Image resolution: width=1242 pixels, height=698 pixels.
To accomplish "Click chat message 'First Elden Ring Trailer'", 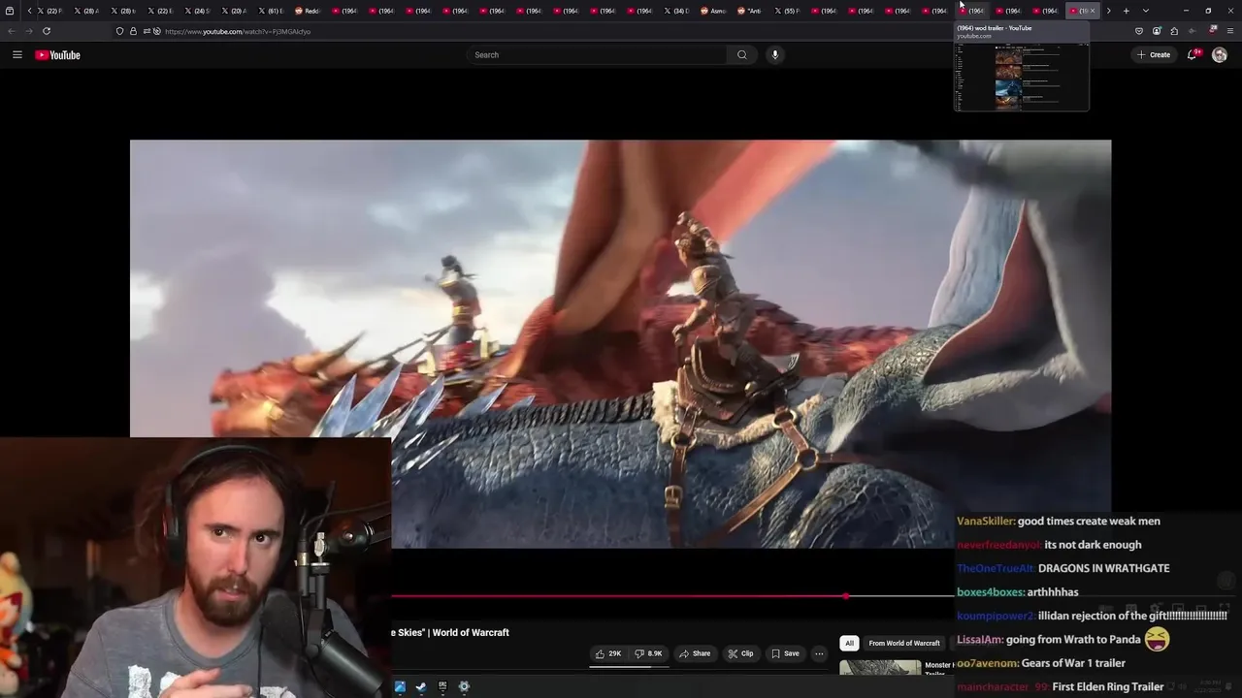I will [x=1107, y=687].
